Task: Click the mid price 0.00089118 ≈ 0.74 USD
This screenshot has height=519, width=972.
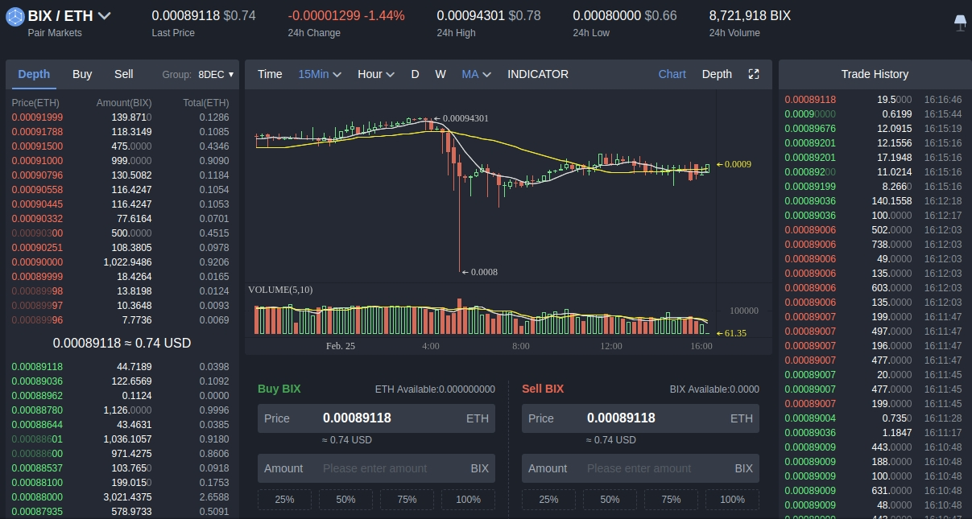Action: [122, 344]
